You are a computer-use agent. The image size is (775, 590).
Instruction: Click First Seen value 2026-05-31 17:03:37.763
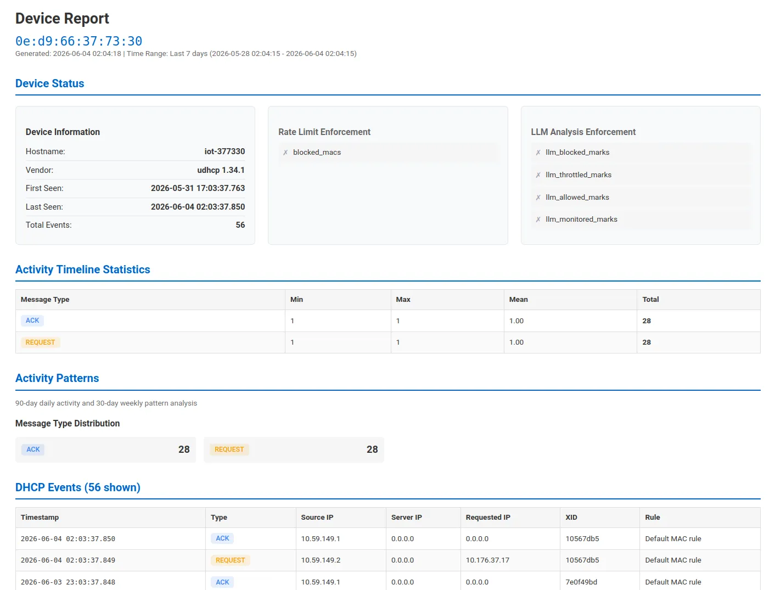pos(198,188)
